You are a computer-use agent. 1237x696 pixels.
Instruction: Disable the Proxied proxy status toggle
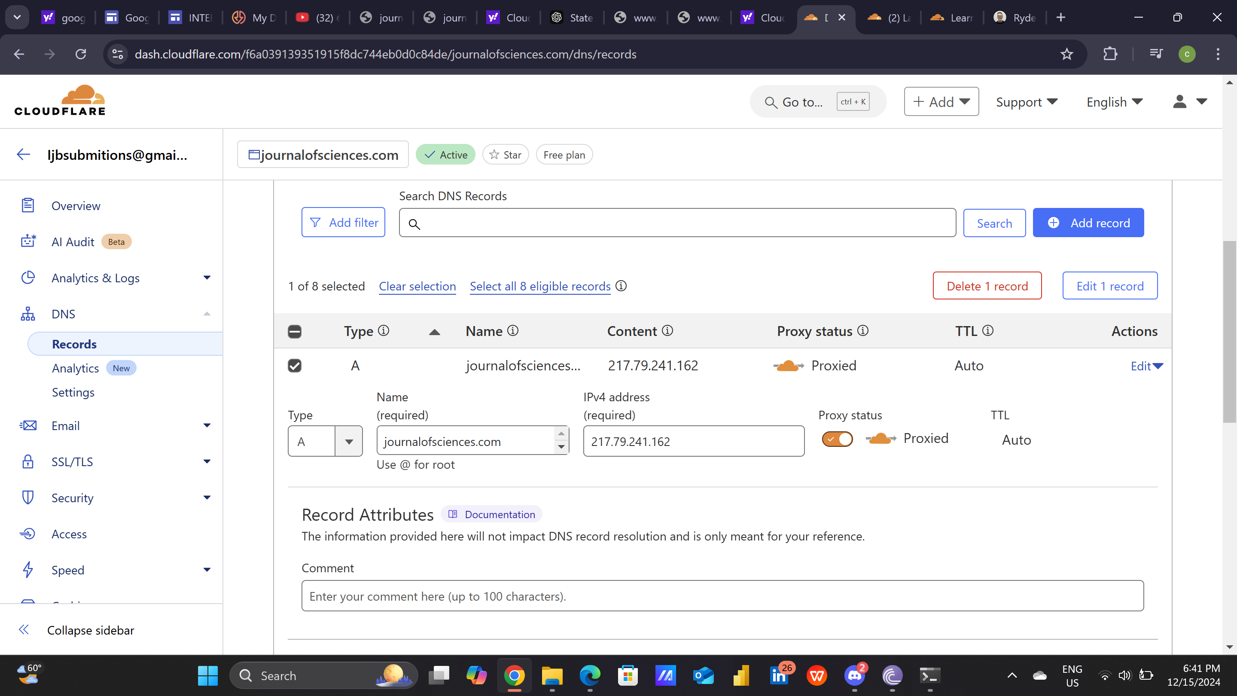pos(837,439)
